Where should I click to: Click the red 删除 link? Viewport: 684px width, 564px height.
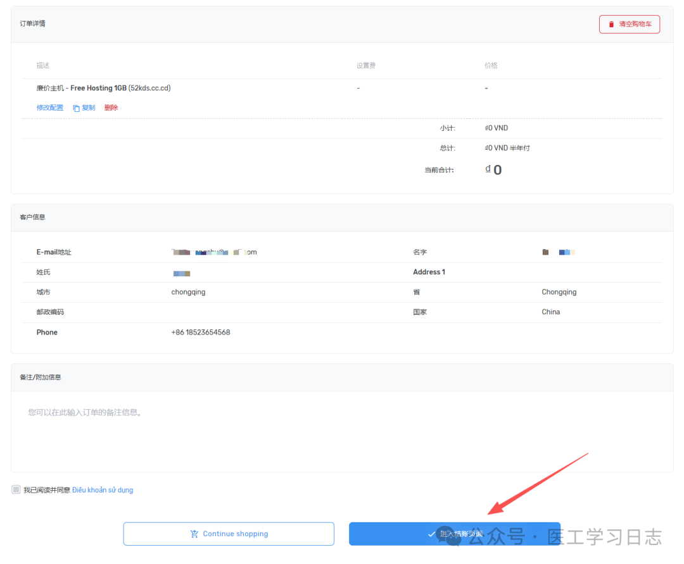pos(111,108)
